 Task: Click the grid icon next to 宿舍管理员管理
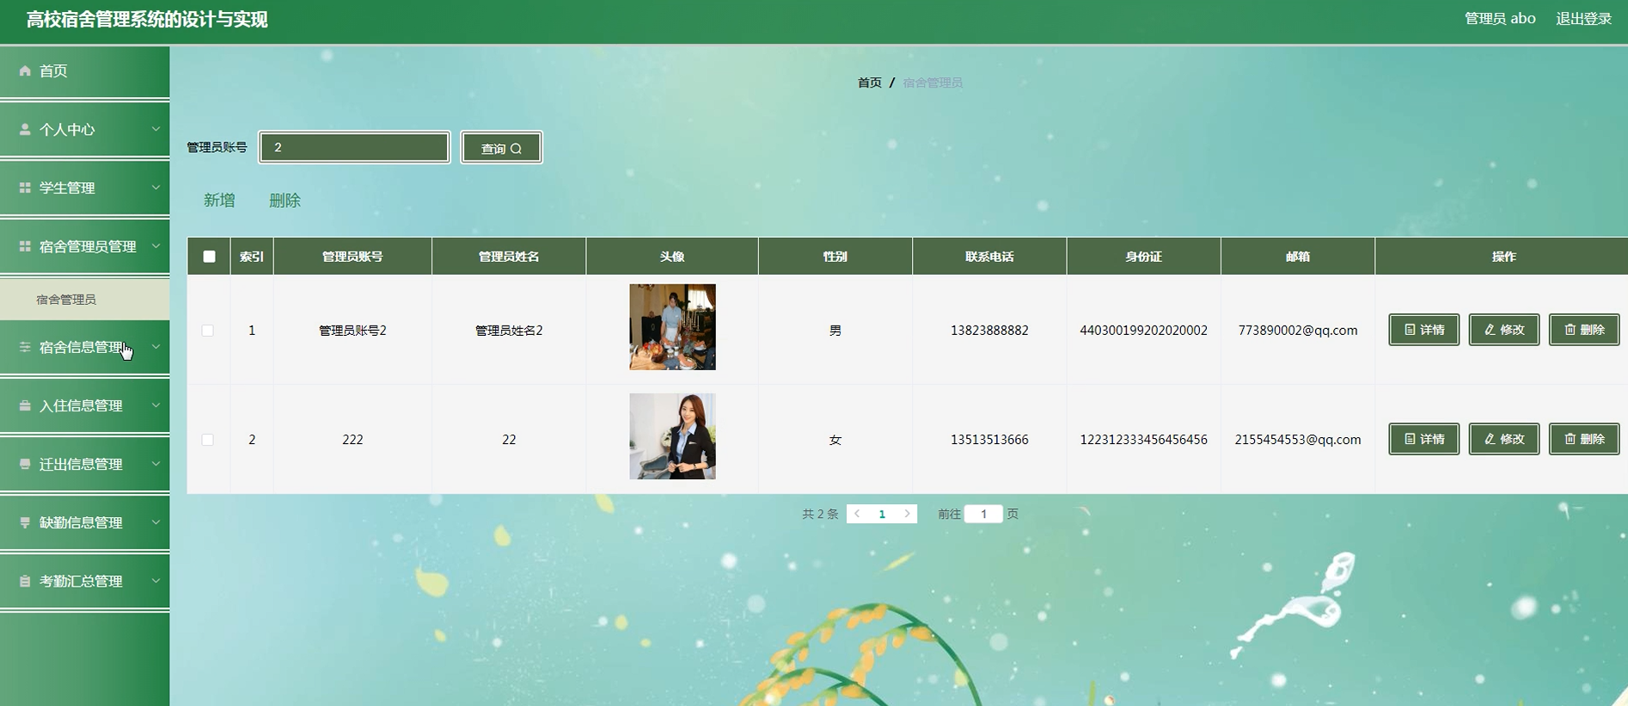click(x=25, y=246)
